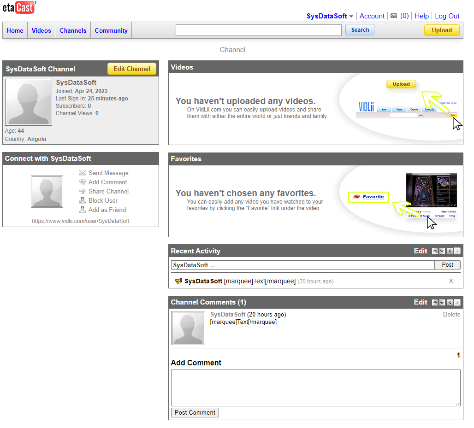Click the Post Comment button
Viewport: 474px width, 428px height.
(x=195, y=412)
